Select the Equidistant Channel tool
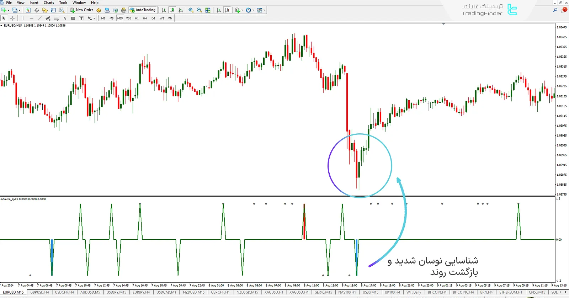Screen dimensions: 569x298 (x=48, y=18)
